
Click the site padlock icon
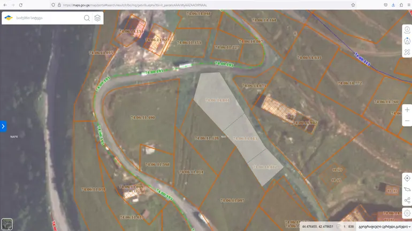(x=59, y=5)
